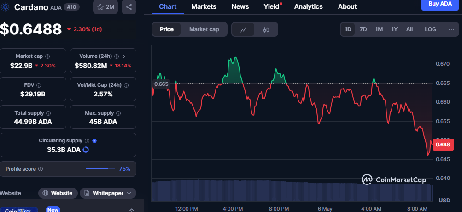The height and width of the screenshot is (212, 462).
Task: Set chart range to 1D
Action: point(348,29)
